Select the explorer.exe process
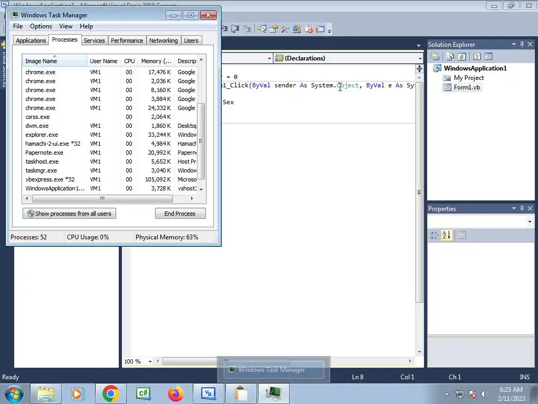 pyautogui.click(x=110, y=135)
